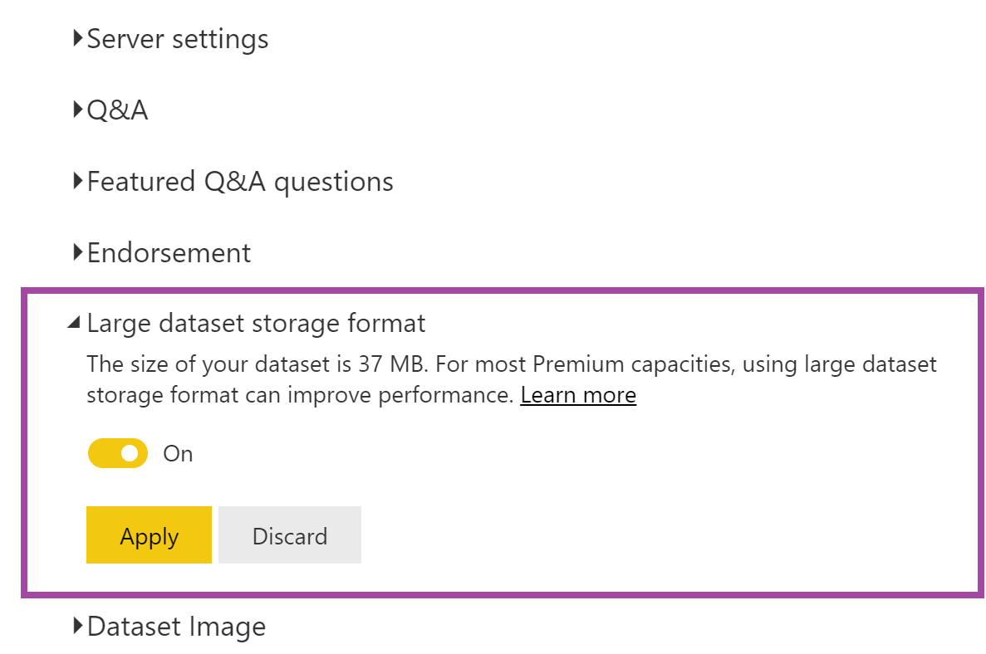The width and height of the screenshot is (986, 654).
Task: Apply the large dataset storage setting
Action: (x=149, y=535)
